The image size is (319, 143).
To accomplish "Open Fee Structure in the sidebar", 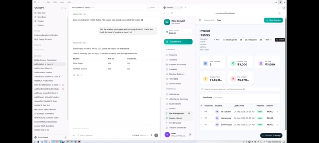I will tap(175, 123).
